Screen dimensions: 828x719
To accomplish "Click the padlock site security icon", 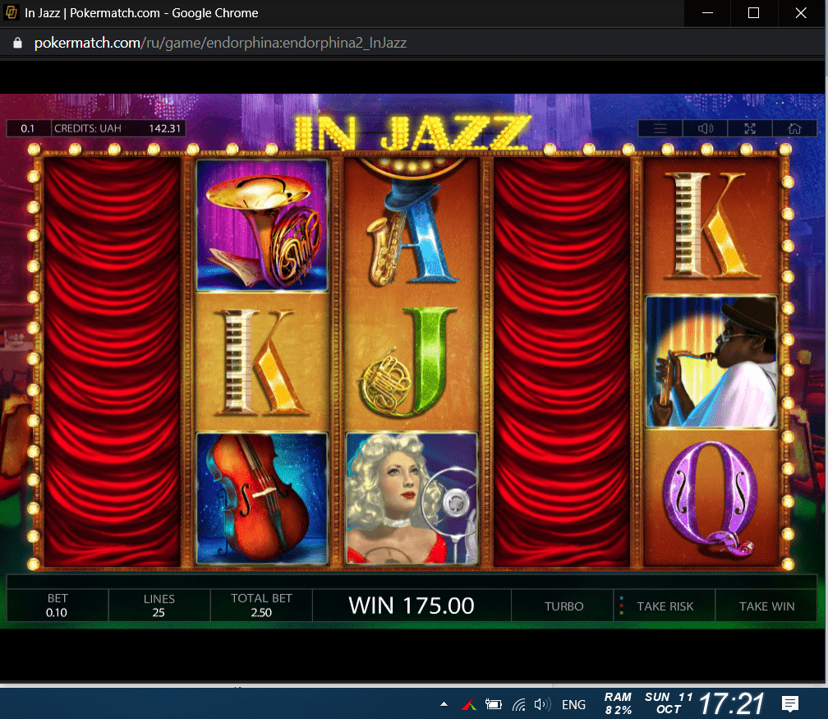I will tap(17, 43).
